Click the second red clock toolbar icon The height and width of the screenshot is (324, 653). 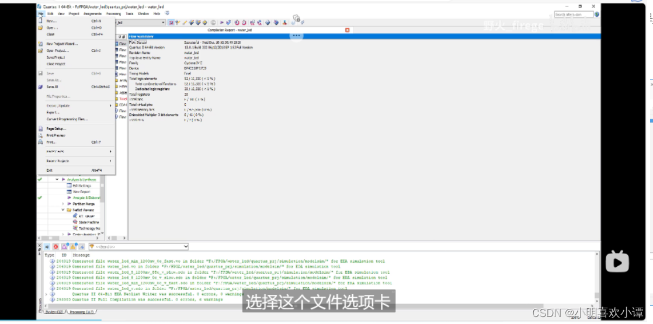[244, 23]
